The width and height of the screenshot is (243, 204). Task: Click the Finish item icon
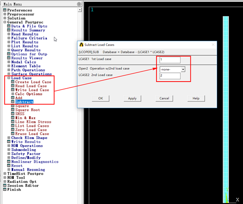click(5, 190)
